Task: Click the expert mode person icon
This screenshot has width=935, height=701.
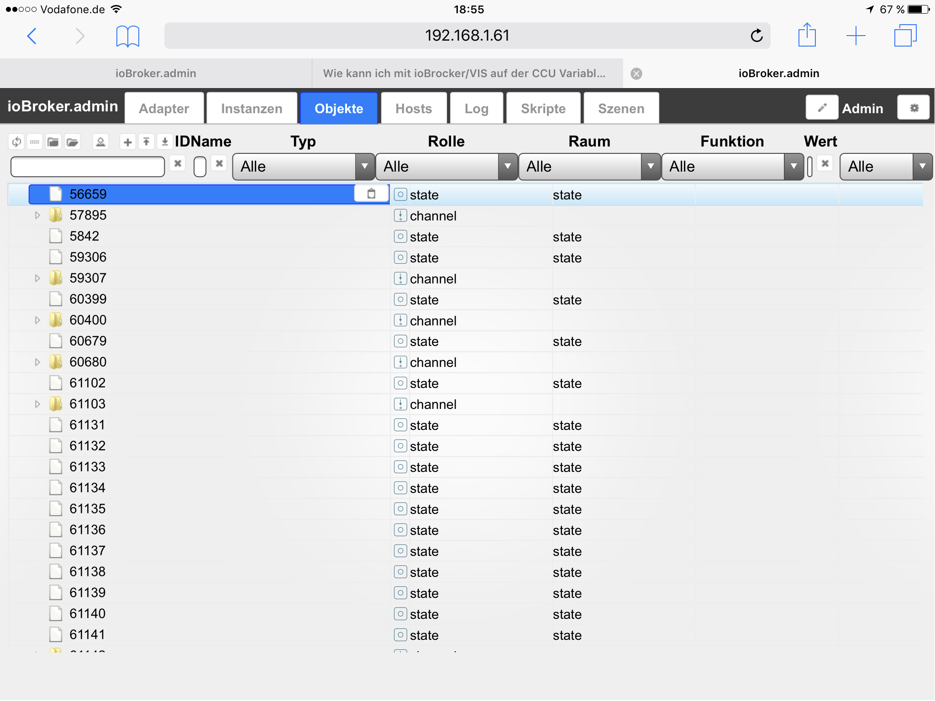Action: pos(100,142)
